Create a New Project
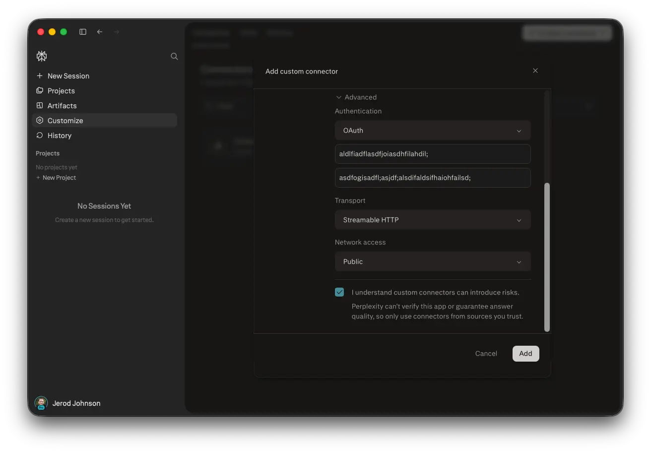This screenshot has width=651, height=453. tap(56, 178)
